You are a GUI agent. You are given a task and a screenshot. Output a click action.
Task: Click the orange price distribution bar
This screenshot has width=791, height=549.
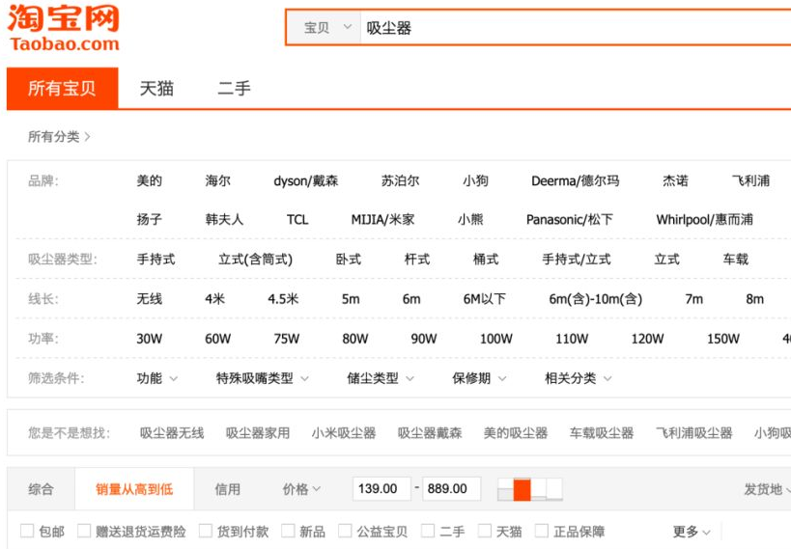(523, 490)
